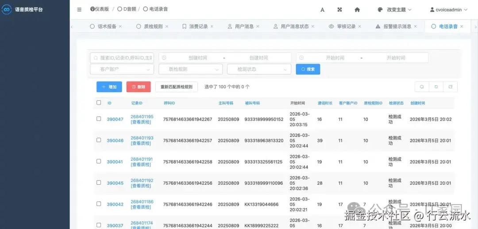Click the D音频 breadcrumb
478x229 pixels.
(x=127, y=9)
